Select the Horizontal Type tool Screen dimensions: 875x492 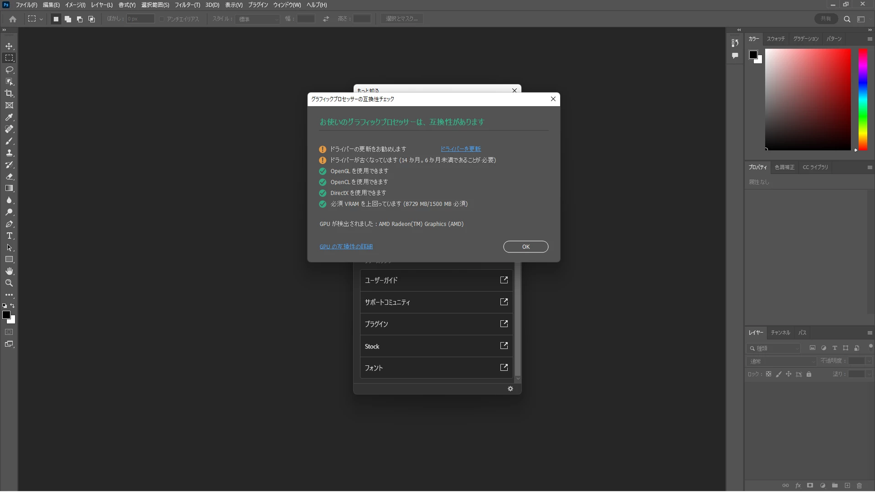point(9,236)
